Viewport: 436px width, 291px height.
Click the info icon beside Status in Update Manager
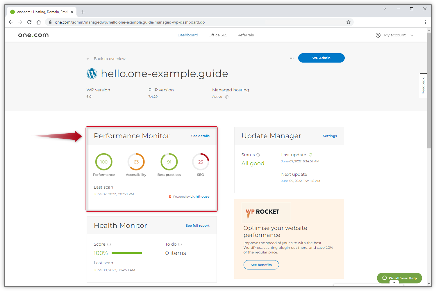(258, 155)
